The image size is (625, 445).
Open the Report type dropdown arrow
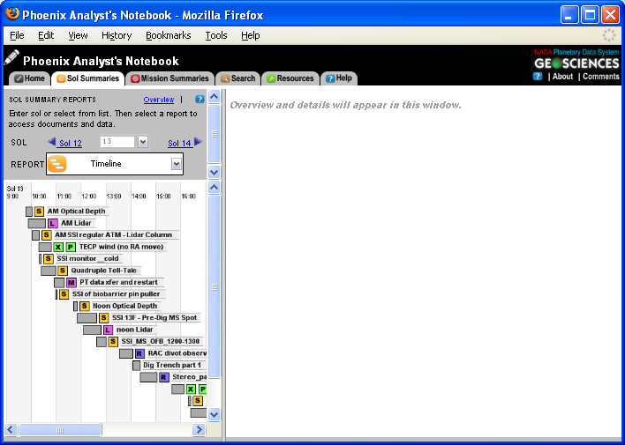177,164
